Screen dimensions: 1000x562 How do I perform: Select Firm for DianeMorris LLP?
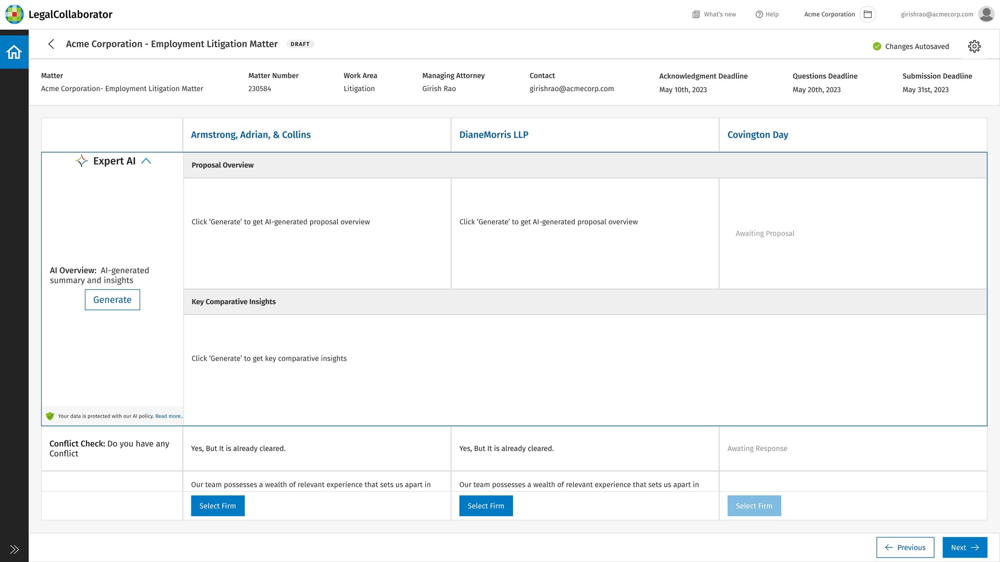tap(486, 506)
